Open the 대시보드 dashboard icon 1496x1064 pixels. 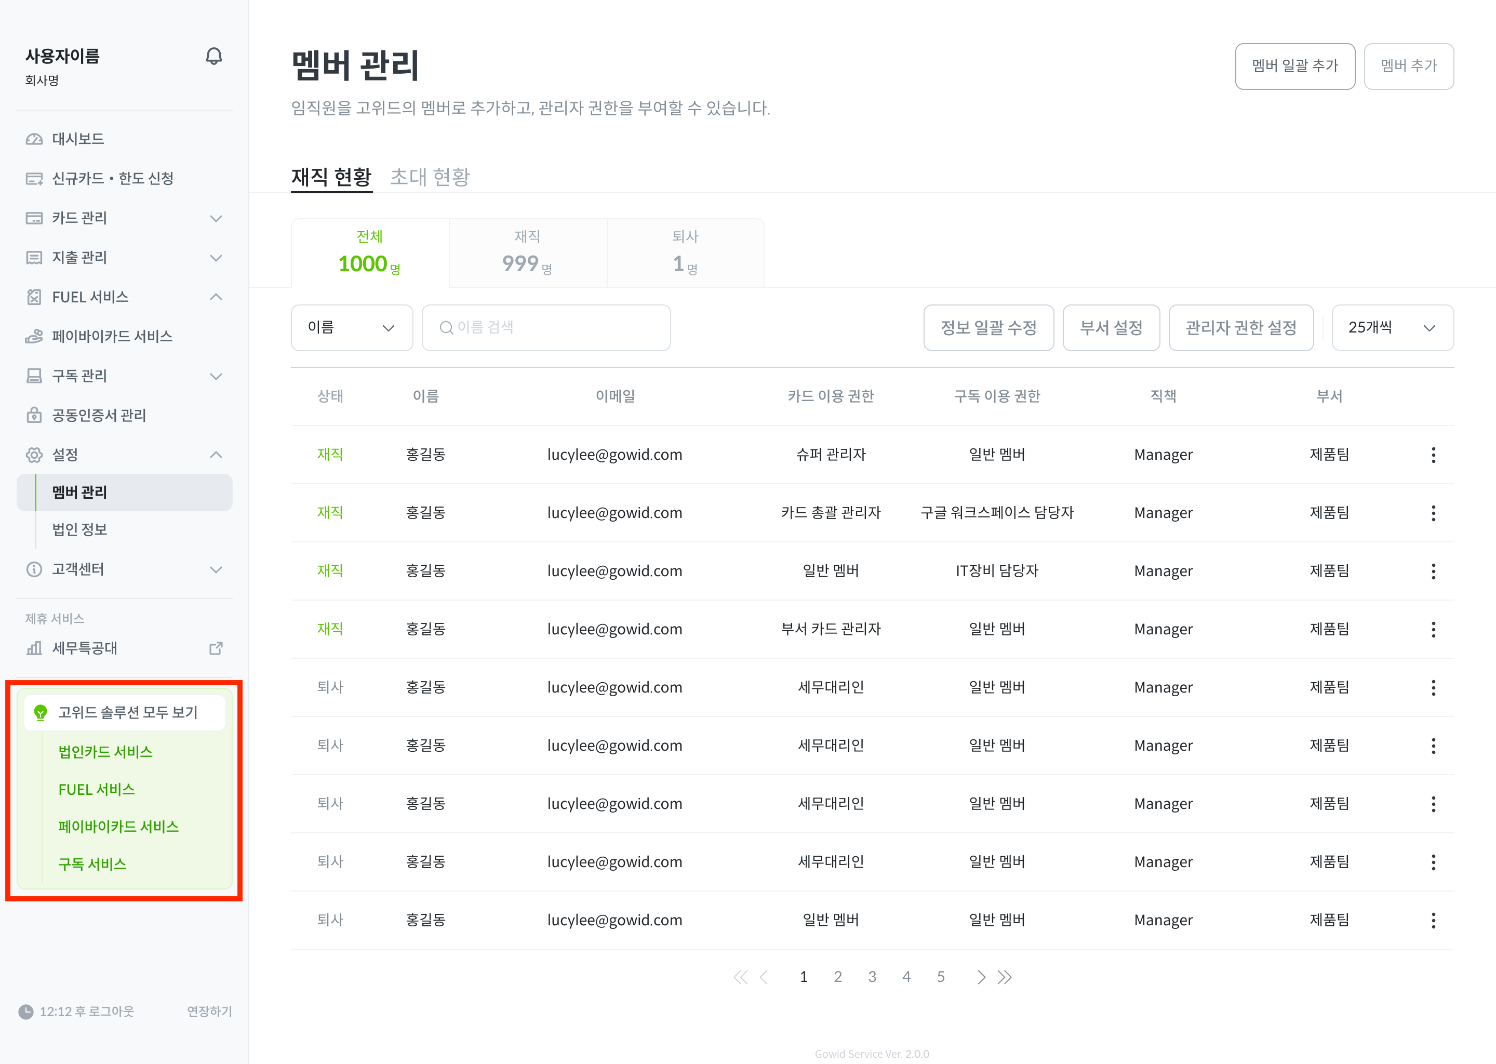pyautogui.click(x=34, y=139)
